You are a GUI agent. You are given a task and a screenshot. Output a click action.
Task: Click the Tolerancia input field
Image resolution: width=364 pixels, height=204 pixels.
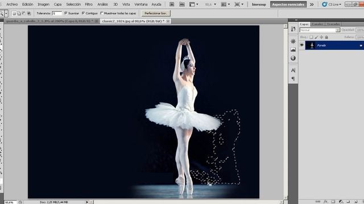pos(57,14)
